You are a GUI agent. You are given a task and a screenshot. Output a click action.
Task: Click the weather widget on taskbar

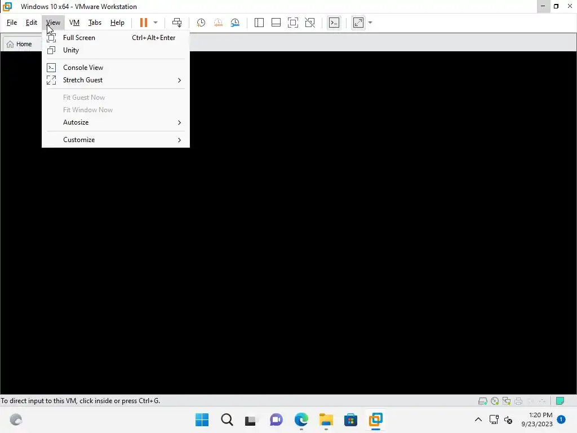point(16,419)
